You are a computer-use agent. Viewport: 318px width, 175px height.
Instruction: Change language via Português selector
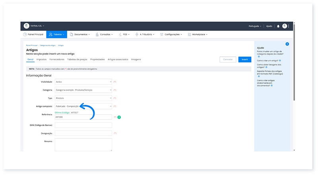[x=255, y=26]
